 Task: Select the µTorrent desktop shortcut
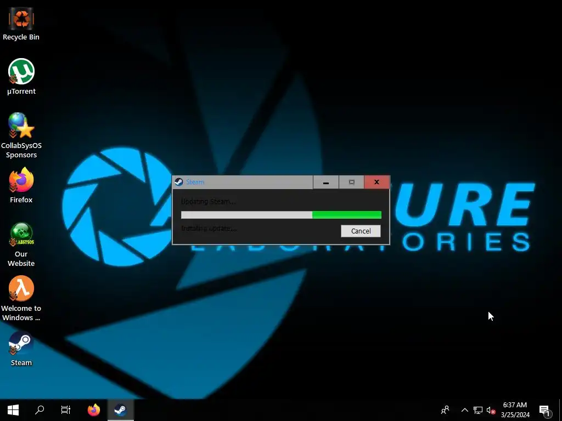pyautogui.click(x=21, y=76)
